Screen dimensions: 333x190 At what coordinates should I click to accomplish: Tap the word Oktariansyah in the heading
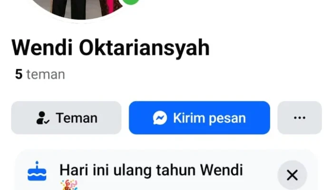[145, 48]
